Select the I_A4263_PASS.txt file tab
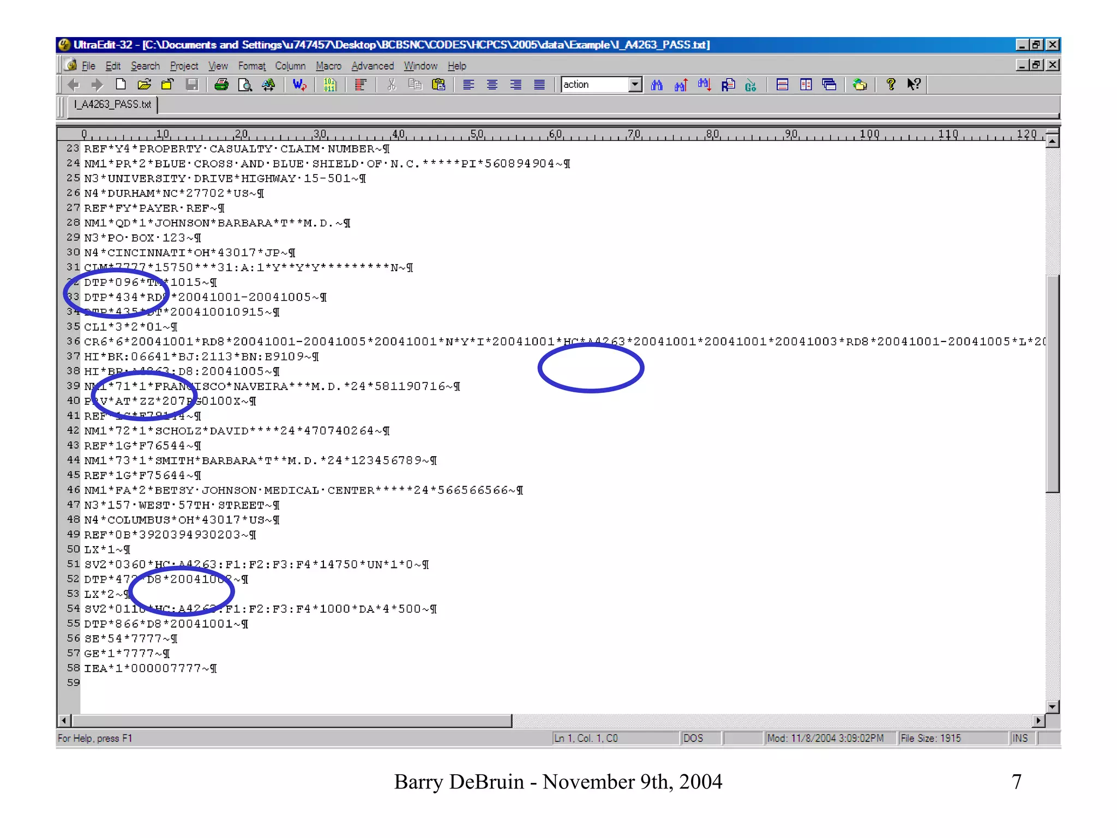The width and height of the screenshot is (1117, 838). tap(112, 104)
